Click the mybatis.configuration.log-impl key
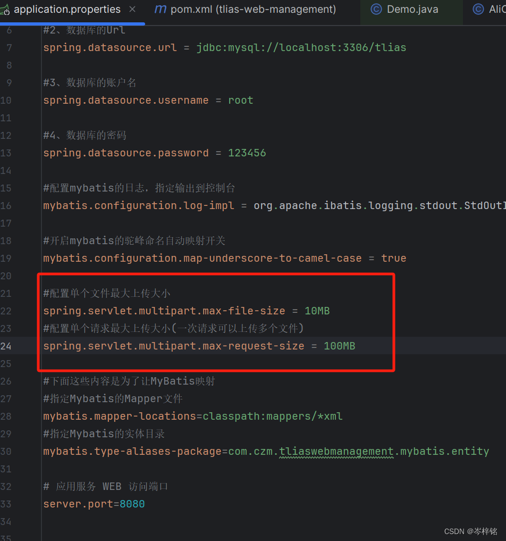 pyautogui.click(x=139, y=206)
